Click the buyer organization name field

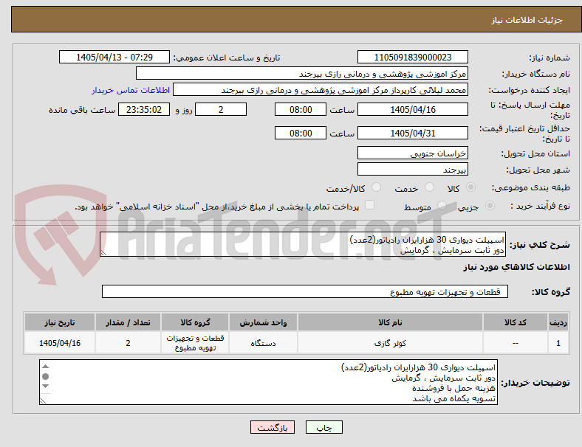pyautogui.click(x=302, y=73)
